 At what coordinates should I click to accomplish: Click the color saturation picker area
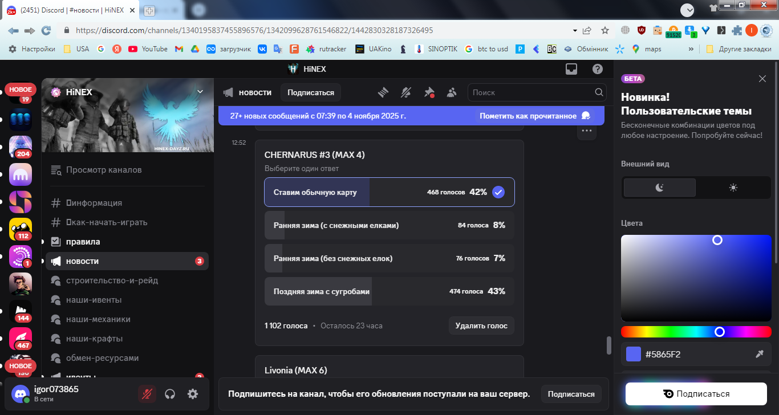[696, 278]
